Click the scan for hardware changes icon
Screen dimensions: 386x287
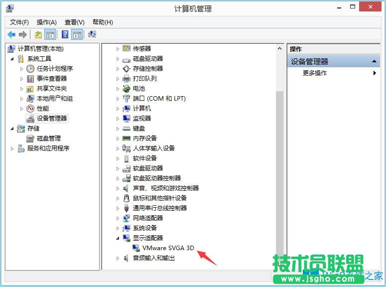[92, 34]
